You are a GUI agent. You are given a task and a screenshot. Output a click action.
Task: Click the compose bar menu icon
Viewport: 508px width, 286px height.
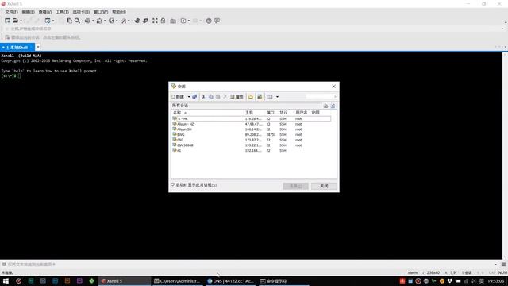[x=503, y=265]
